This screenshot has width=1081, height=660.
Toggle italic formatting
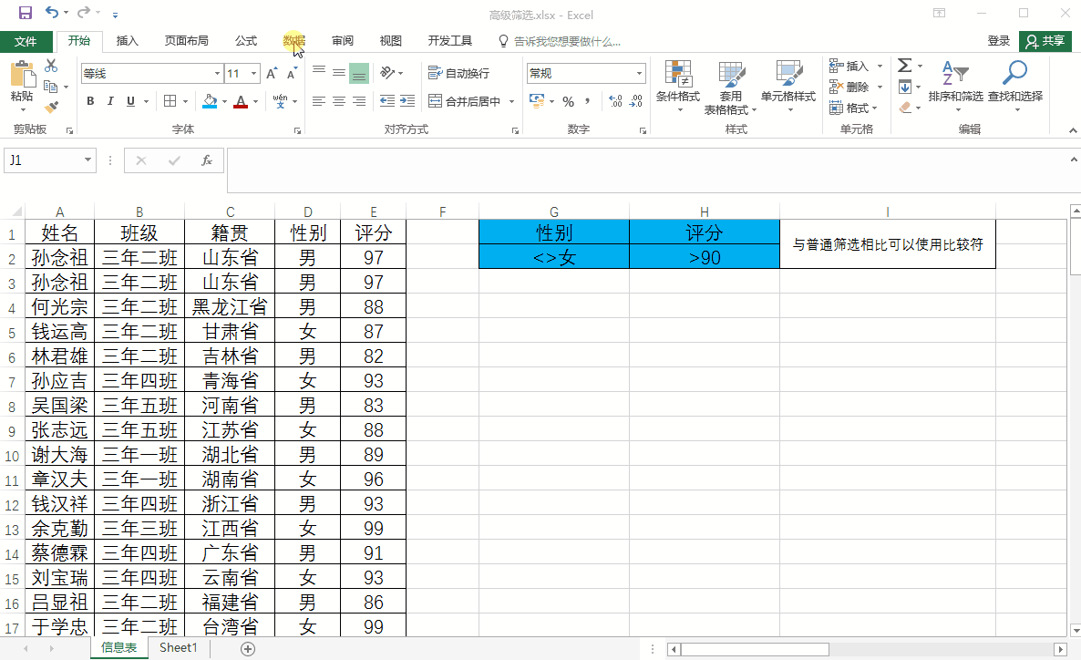110,101
